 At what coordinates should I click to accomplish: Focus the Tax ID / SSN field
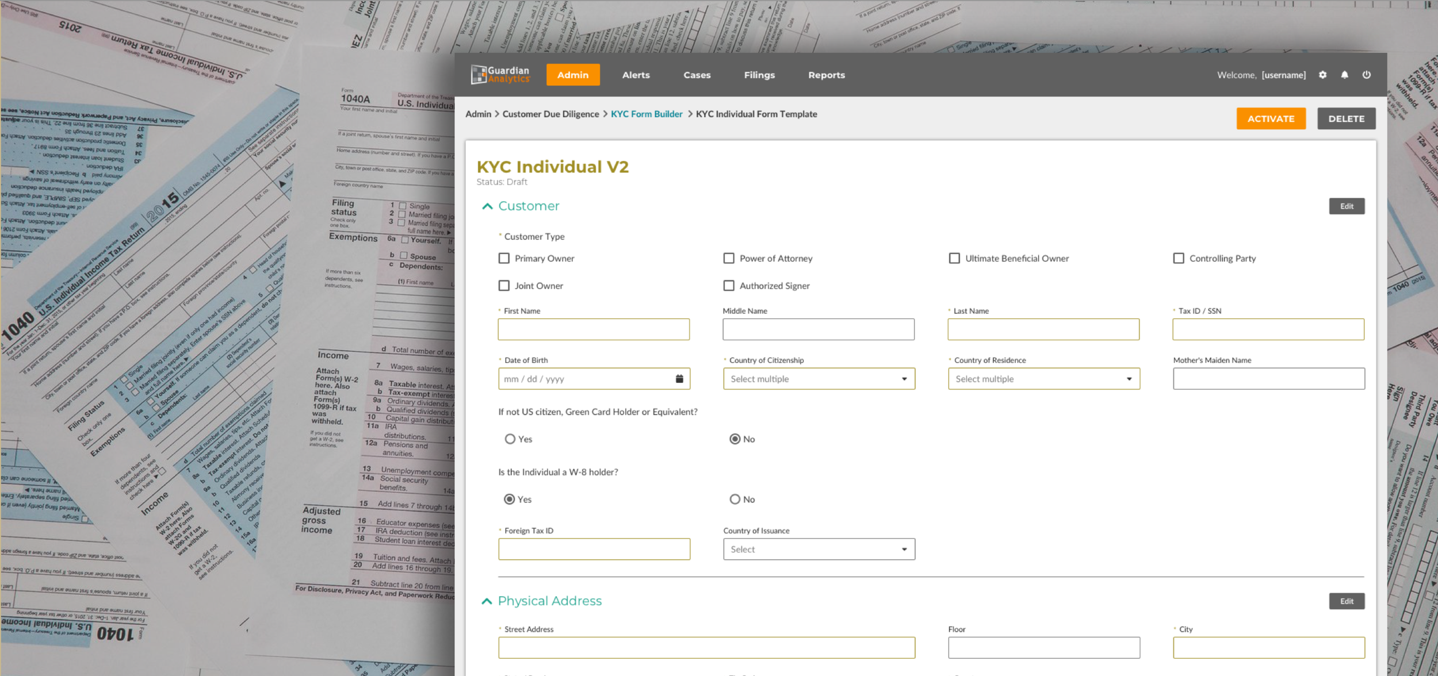(1268, 329)
